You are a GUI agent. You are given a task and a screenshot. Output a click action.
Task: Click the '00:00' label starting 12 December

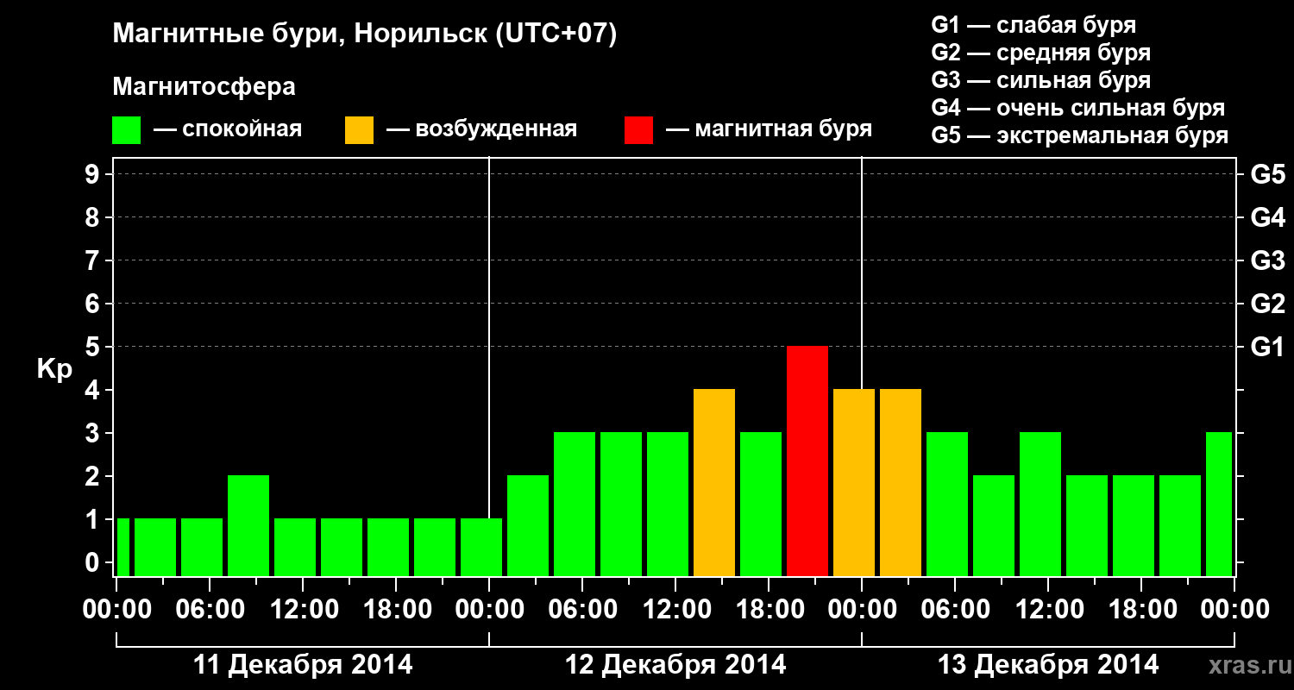pyautogui.click(x=489, y=610)
